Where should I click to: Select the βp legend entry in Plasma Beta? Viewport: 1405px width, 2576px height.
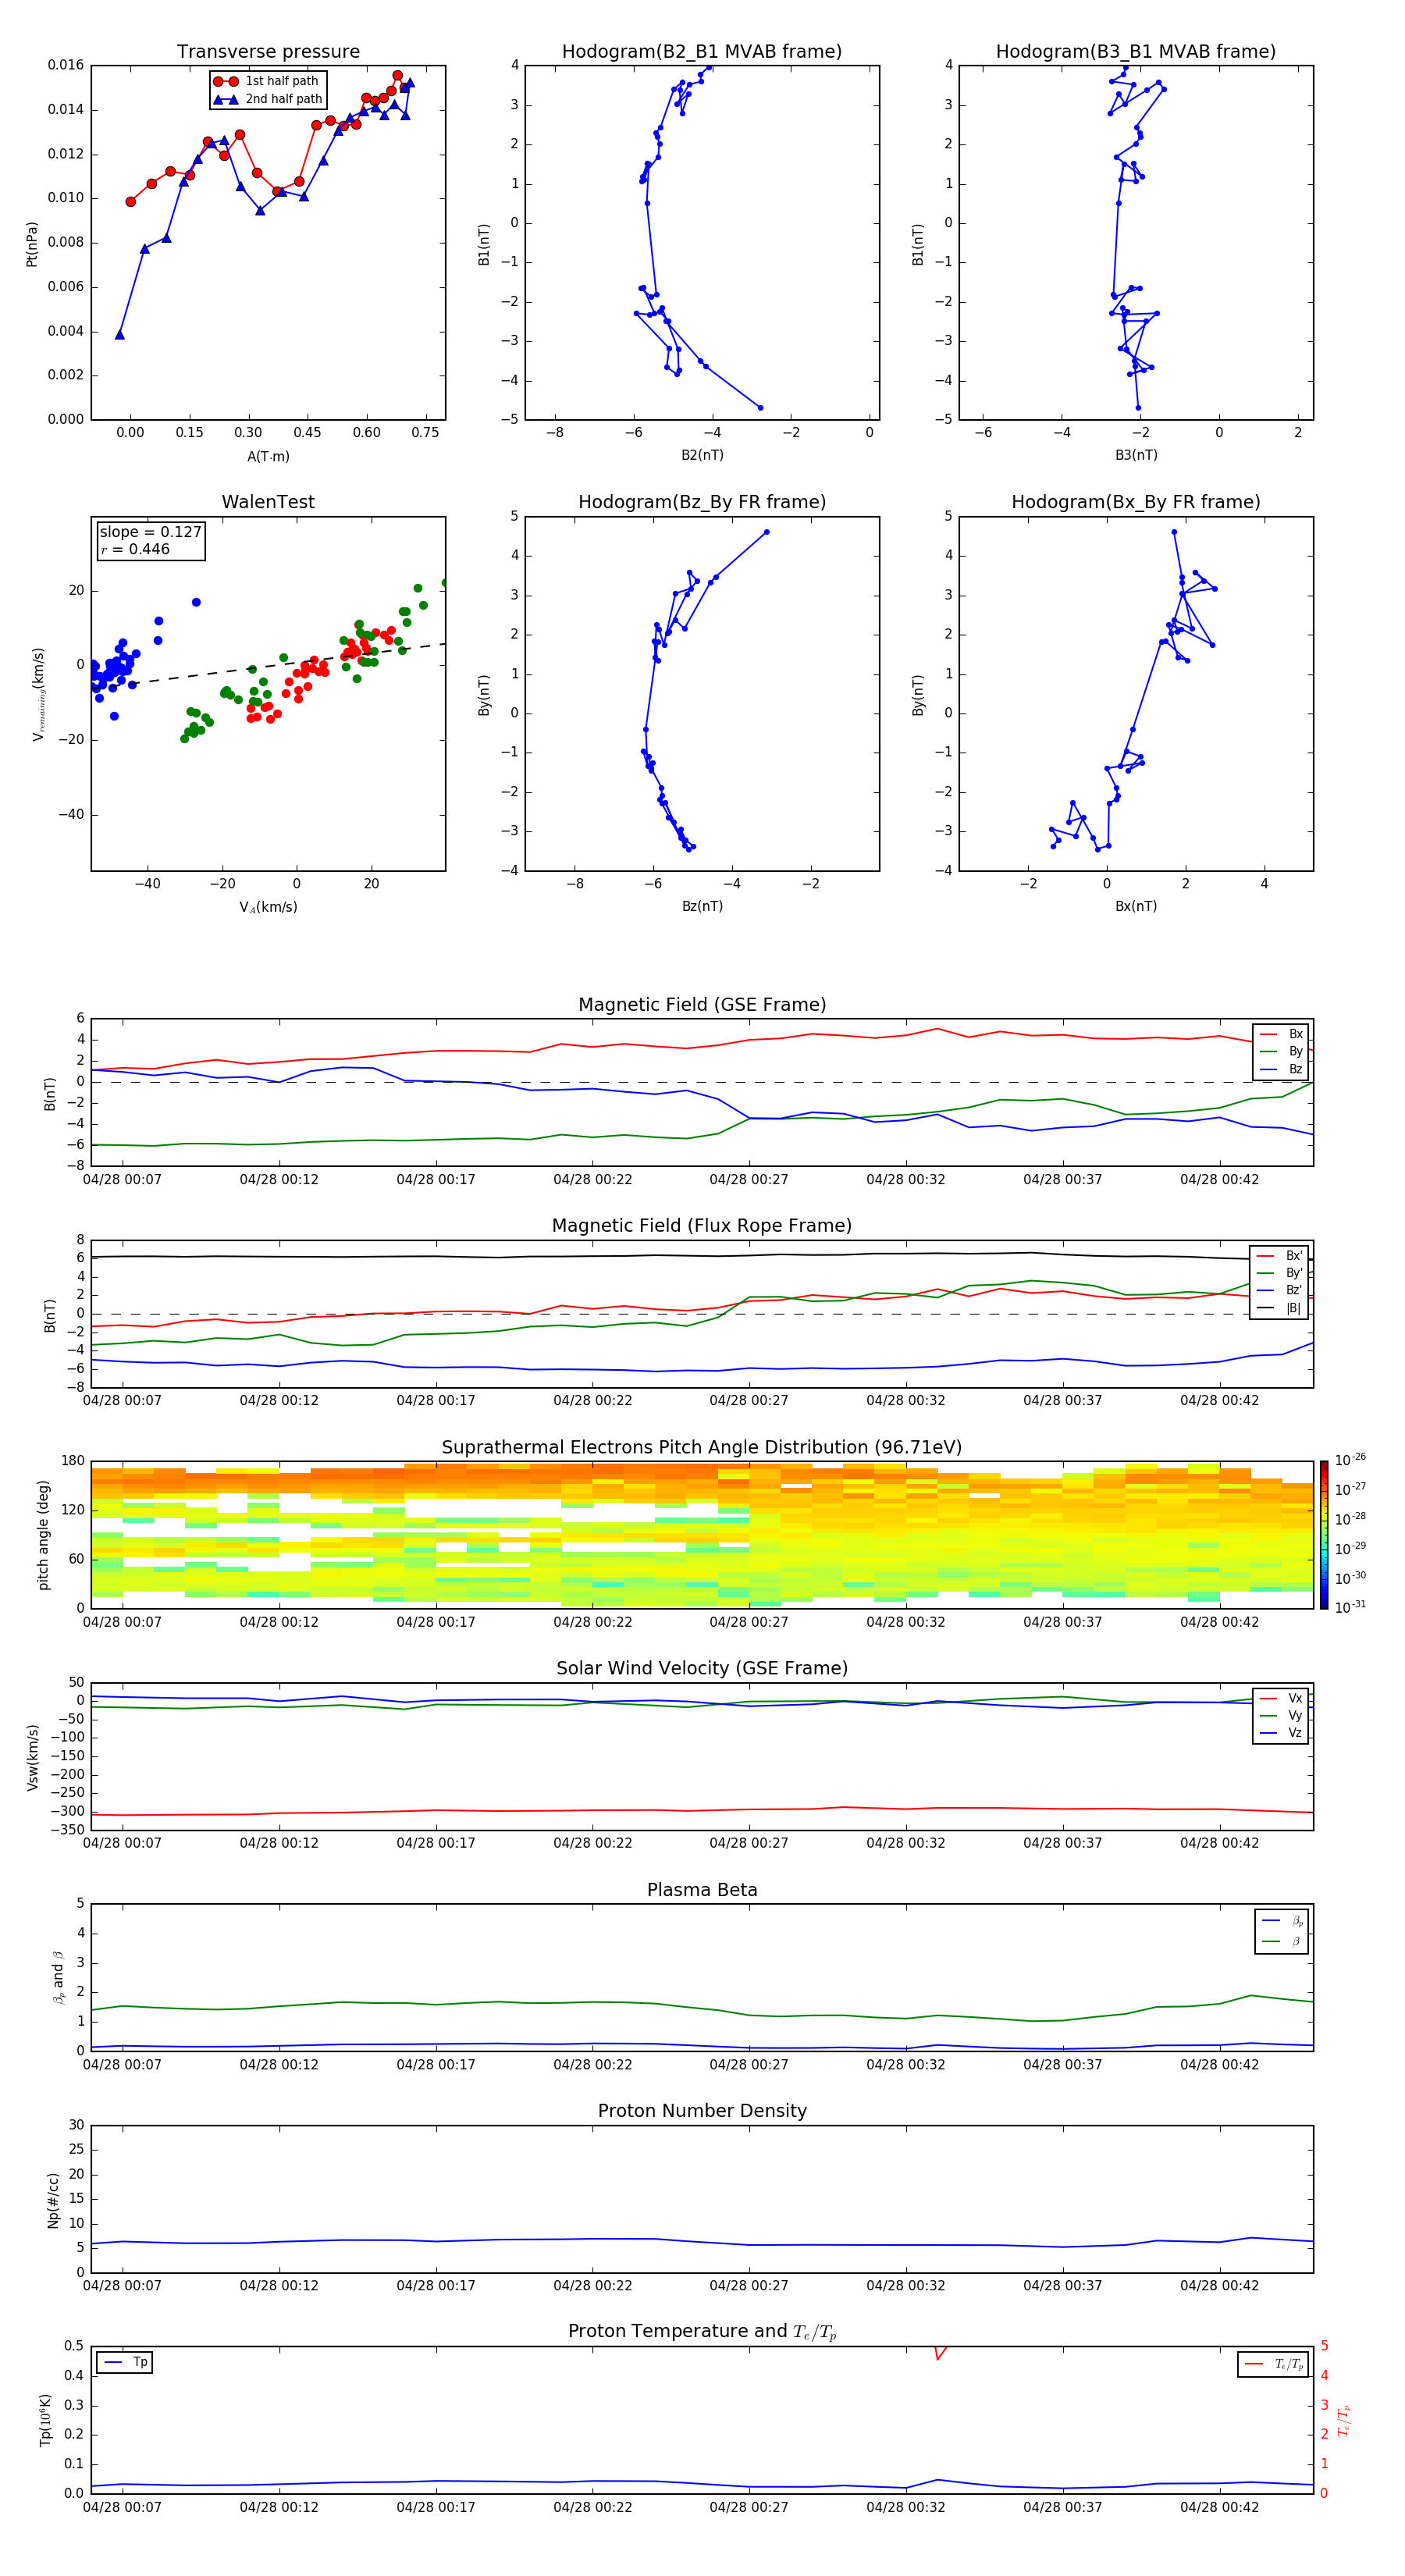(x=1282, y=1921)
